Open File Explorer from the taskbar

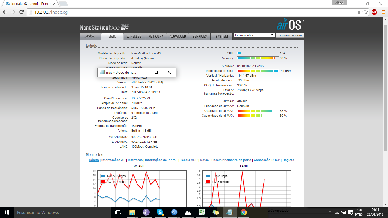click(x=132, y=212)
